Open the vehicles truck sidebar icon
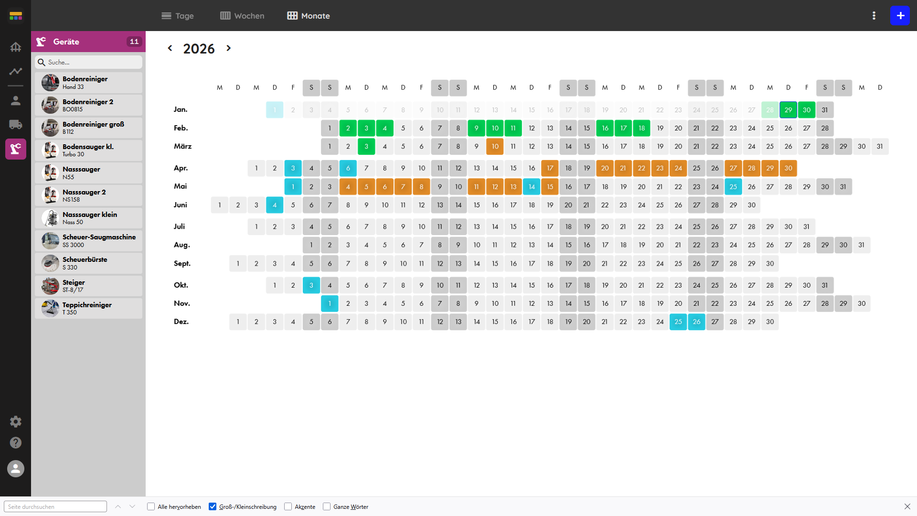Viewport: 917px width, 516px height. tap(16, 125)
